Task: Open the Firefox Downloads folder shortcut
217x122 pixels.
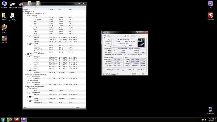Action: point(12,17)
